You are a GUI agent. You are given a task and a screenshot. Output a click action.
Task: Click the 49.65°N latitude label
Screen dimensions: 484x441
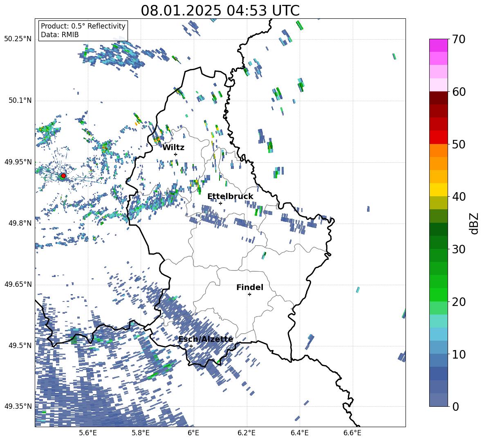18,284
